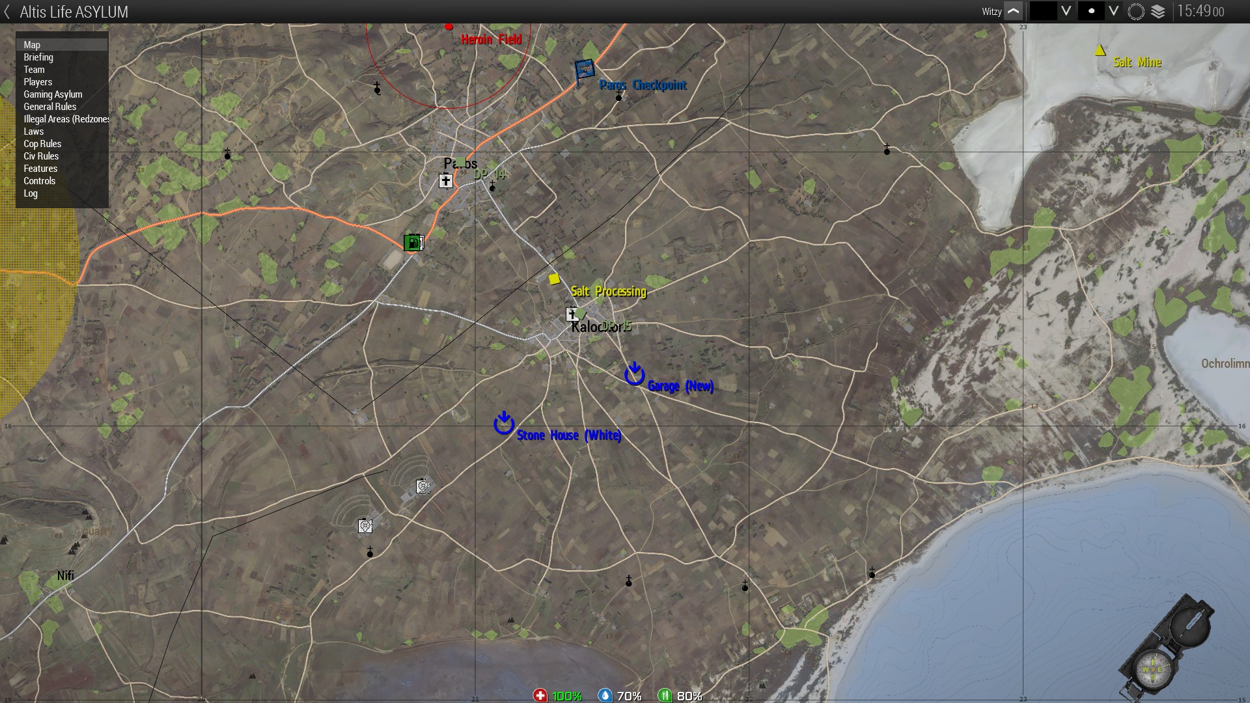
Task: Select the Laws menu entry
Action: point(62,131)
